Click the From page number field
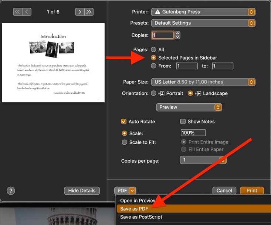Screen dimensions: 271x225 pyautogui.click(x=187, y=66)
